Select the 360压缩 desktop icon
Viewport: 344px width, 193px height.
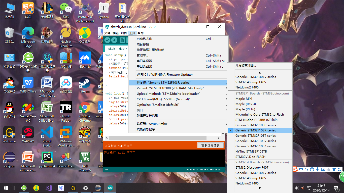(66, 60)
